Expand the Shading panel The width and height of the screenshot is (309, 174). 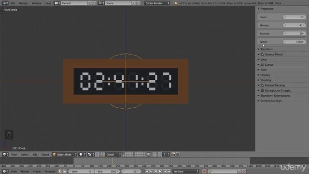coord(266,80)
